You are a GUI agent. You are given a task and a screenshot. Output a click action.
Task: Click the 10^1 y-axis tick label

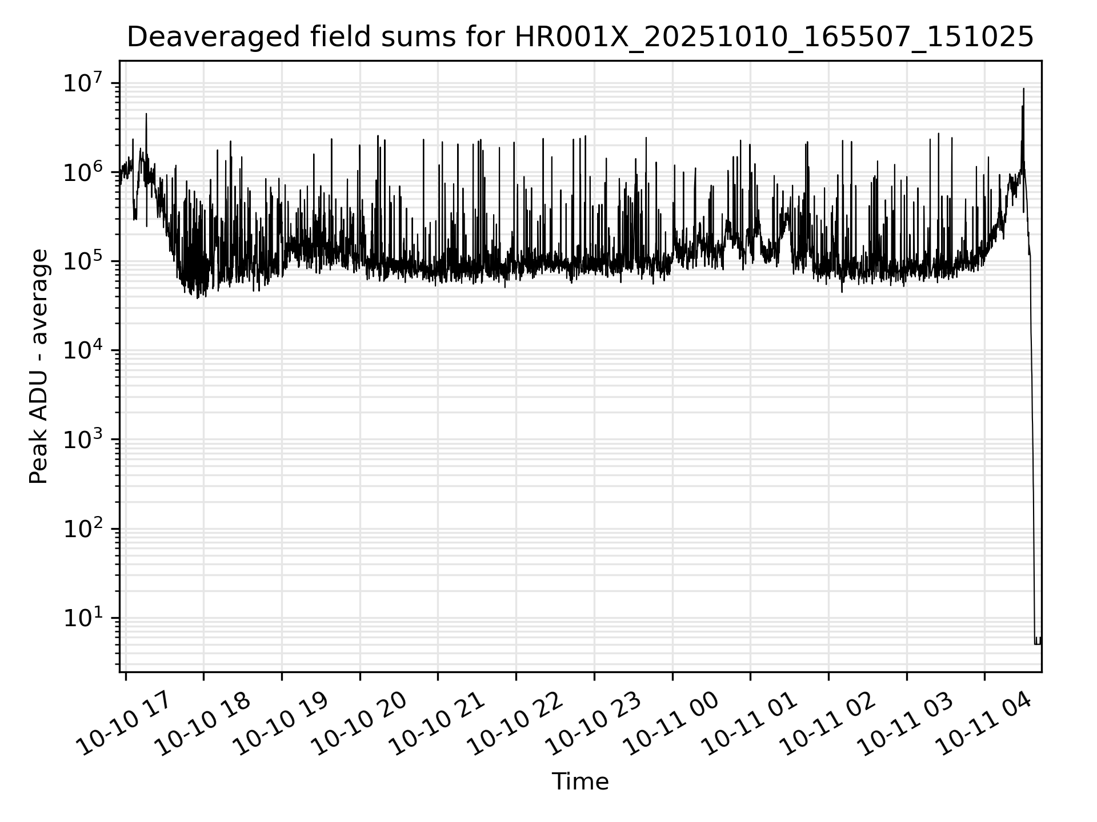[84, 618]
